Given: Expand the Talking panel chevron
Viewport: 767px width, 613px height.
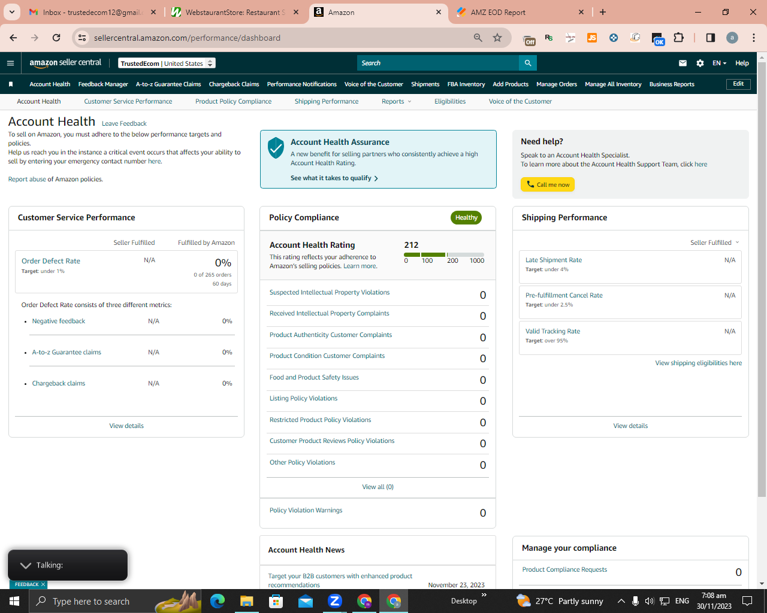Looking at the screenshot, I should click(x=26, y=565).
